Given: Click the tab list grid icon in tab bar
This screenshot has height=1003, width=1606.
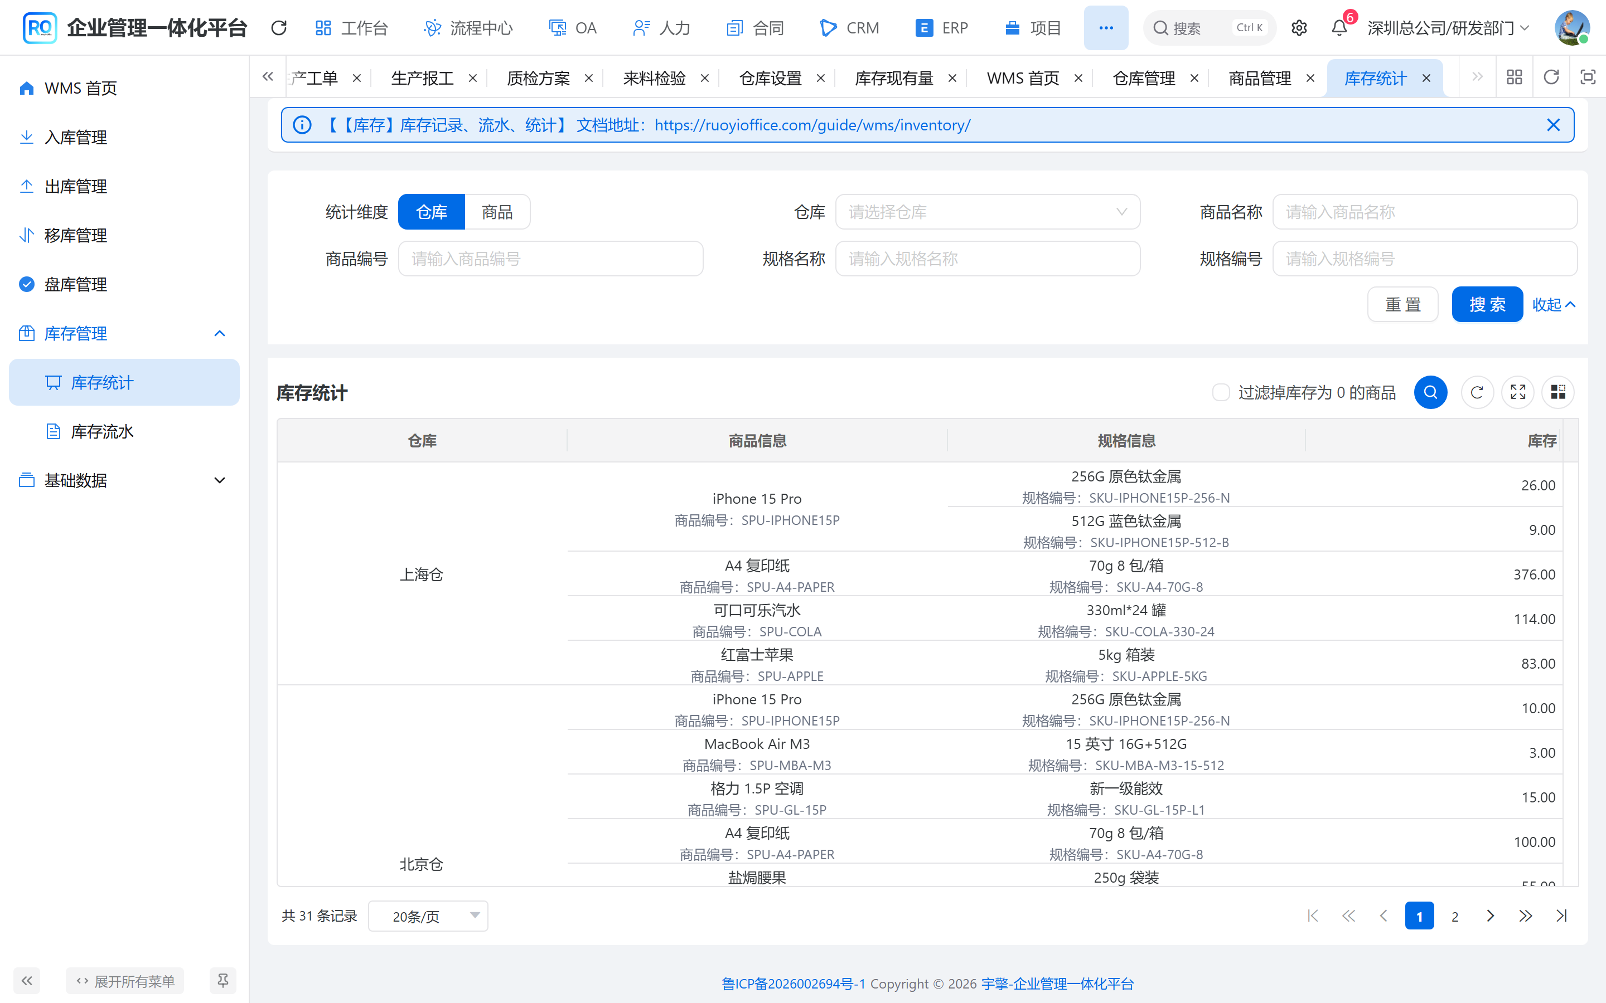Looking at the screenshot, I should (1515, 77).
